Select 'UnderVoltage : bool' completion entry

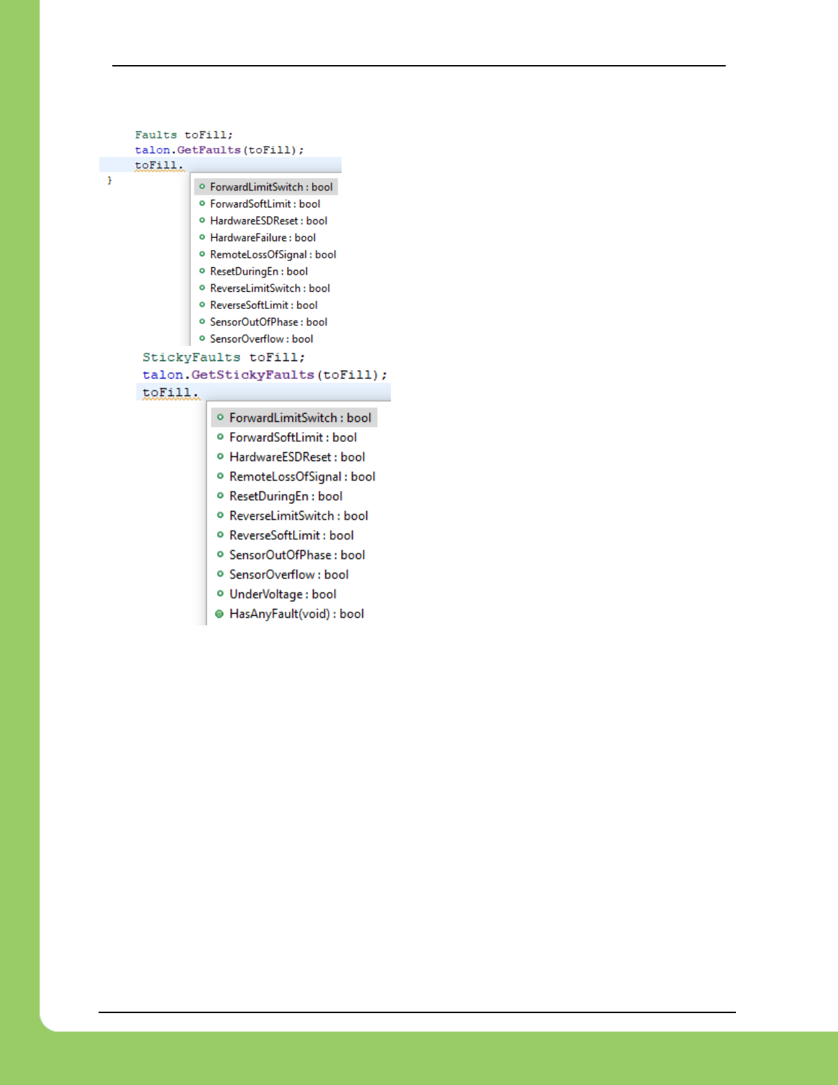283,595
